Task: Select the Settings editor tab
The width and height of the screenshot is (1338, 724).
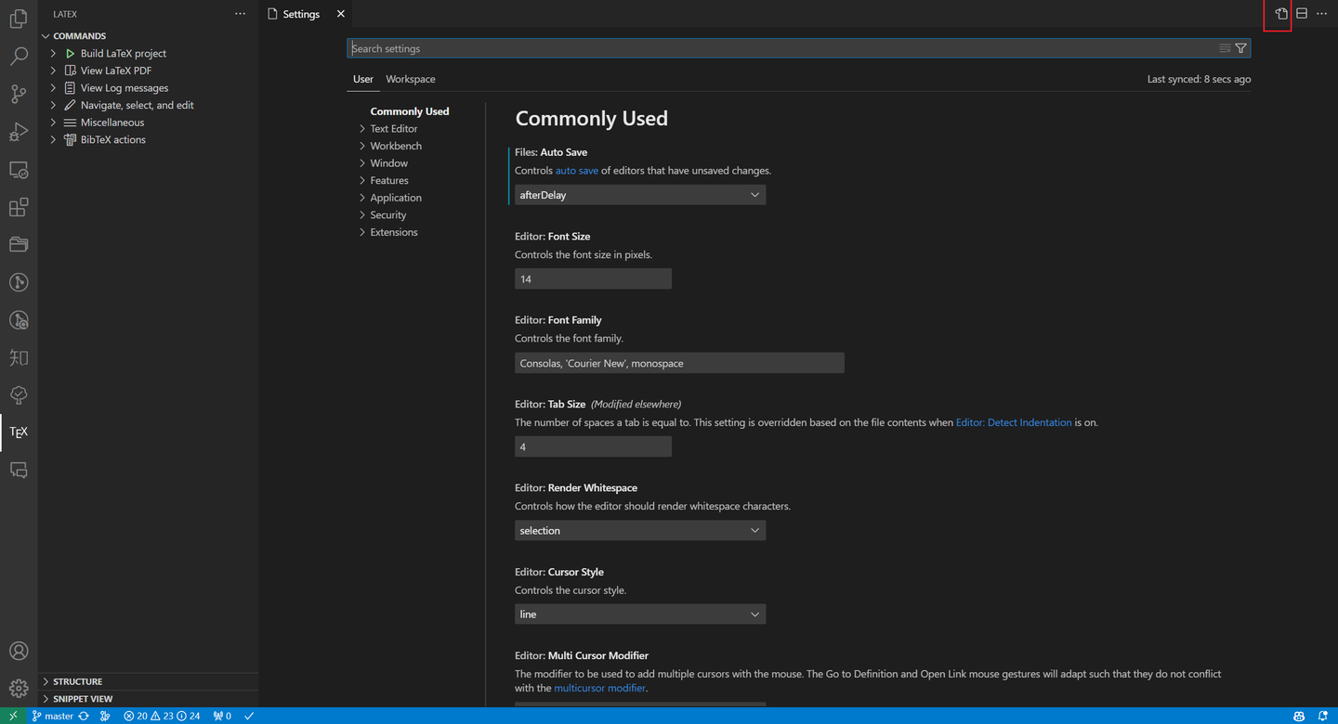Action: pyautogui.click(x=301, y=13)
